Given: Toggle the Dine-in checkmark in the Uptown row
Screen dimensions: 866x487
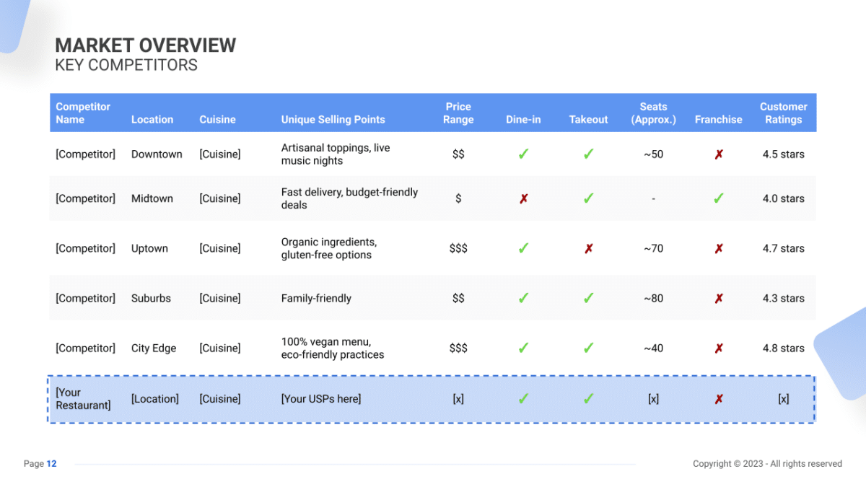Looking at the screenshot, I should [x=523, y=247].
